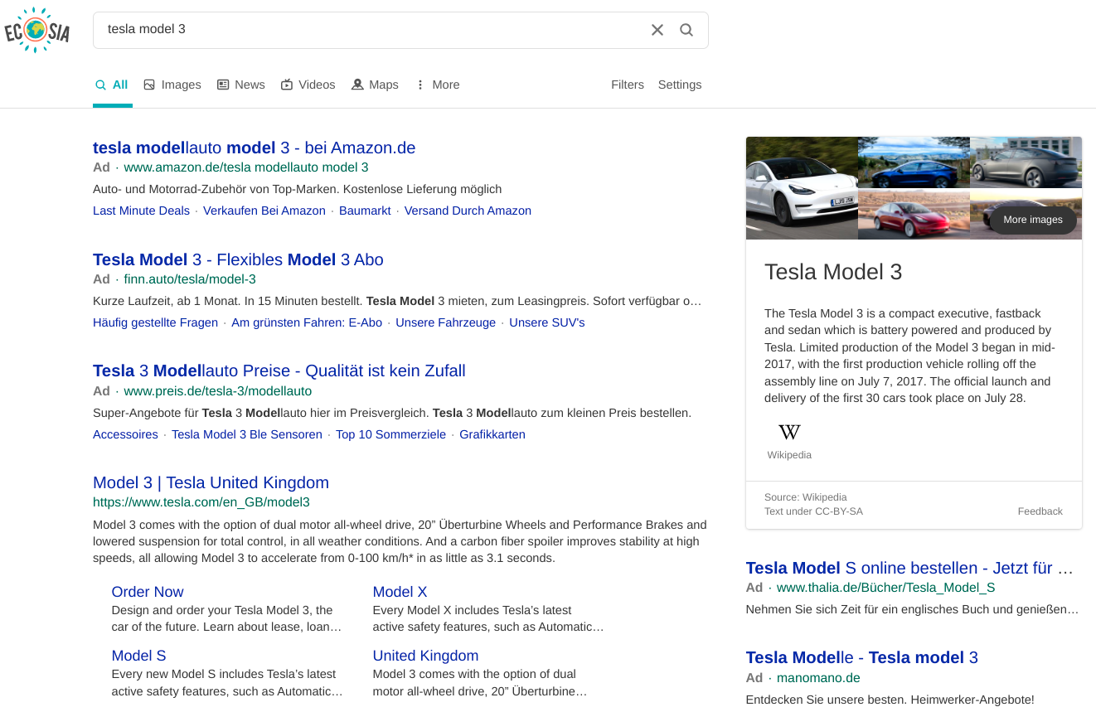This screenshot has width=1096, height=712.
Task: Click the tesla.com/en_GB/model3 URL
Action: coord(201,502)
